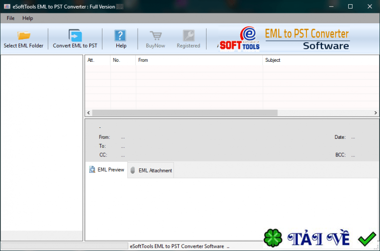
Task: Open the Help menu
Action: click(x=28, y=18)
